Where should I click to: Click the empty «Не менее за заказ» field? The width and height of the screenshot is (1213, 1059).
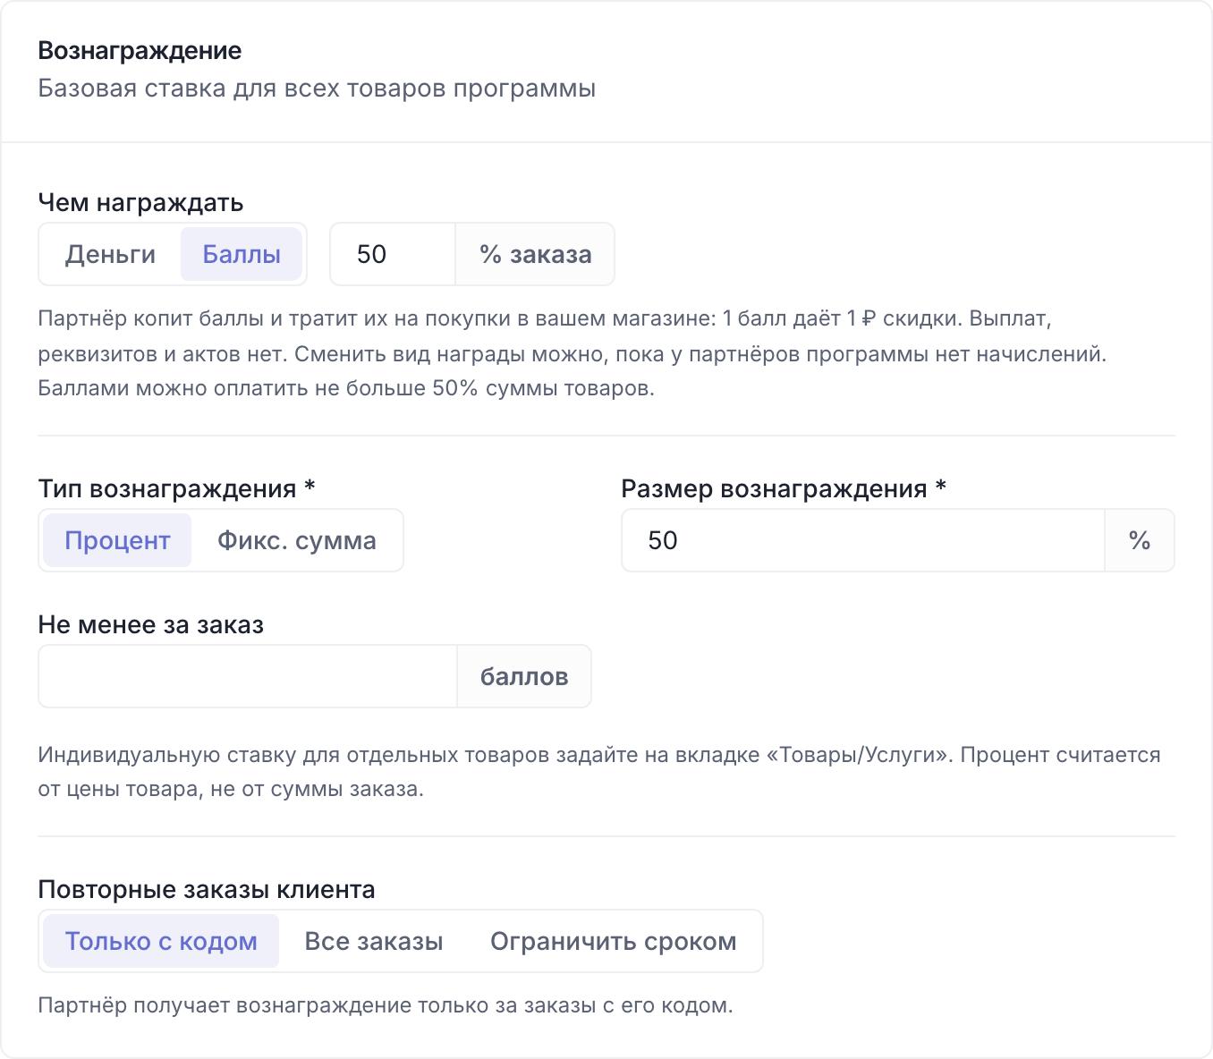click(248, 676)
